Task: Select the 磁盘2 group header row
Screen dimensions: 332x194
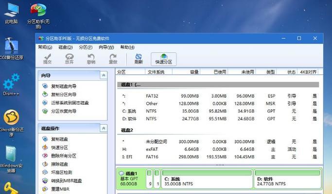Action: [x=218, y=130]
